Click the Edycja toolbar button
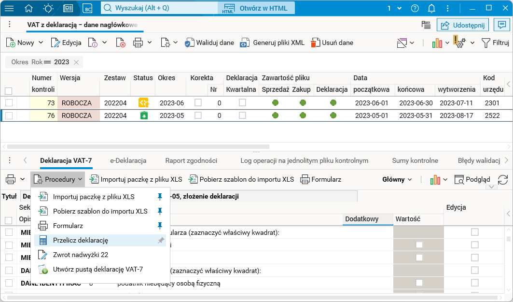513x302 pixels. pyautogui.click(x=66, y=43)
